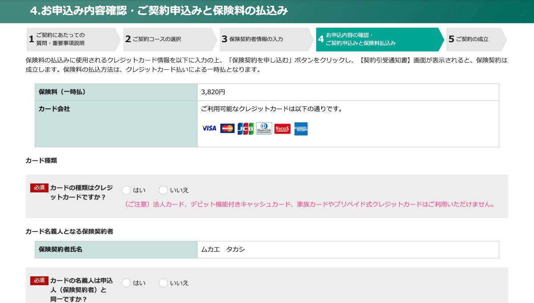Click the policyholder name ムカエ タカシ

[x=223, y=250]
